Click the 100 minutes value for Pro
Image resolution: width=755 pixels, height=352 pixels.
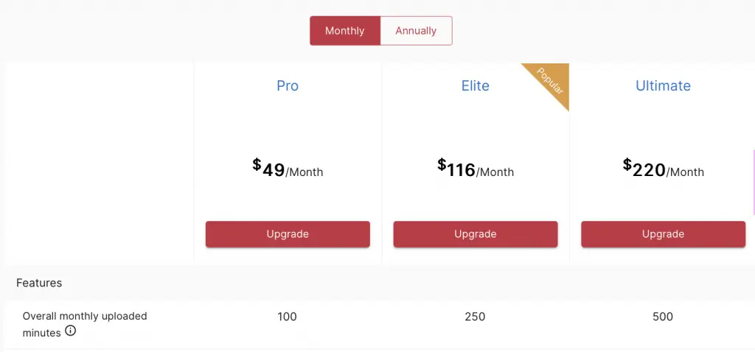tap(288, 317)
